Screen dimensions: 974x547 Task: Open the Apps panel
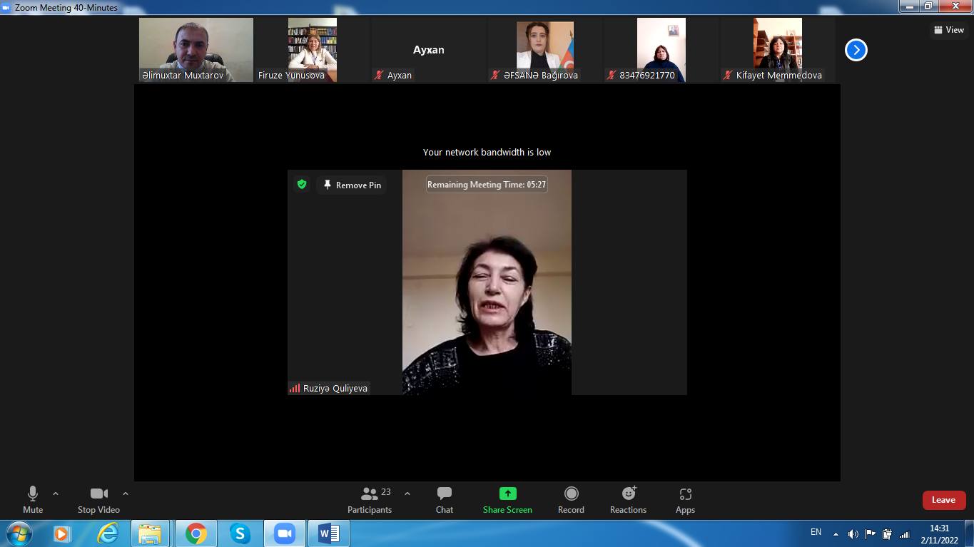685,499
